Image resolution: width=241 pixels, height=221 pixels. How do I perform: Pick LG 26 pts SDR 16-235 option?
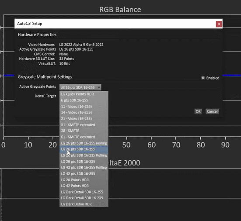coord(84,162)
